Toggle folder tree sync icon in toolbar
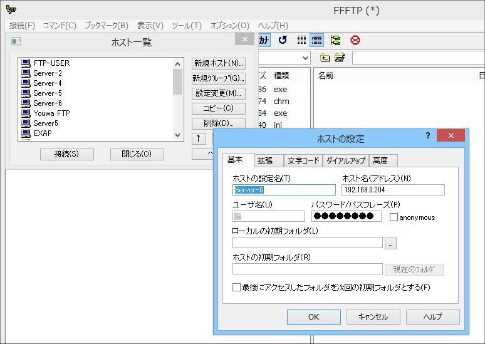 [335, 40]
